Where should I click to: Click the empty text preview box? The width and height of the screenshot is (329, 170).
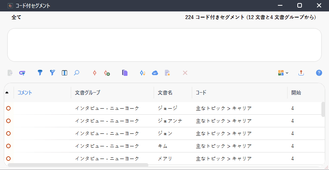(x=164, y=45)
